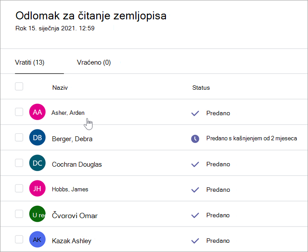Open student Berger, Debra's submission
The width and height of the screenshot is (308, 252).
coord(72,139)
